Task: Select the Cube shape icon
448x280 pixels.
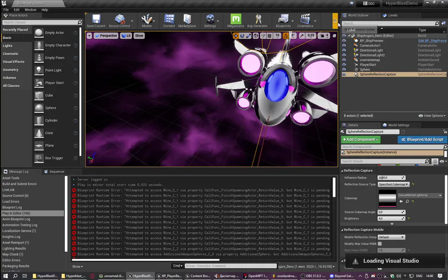Action: (39, 95)
